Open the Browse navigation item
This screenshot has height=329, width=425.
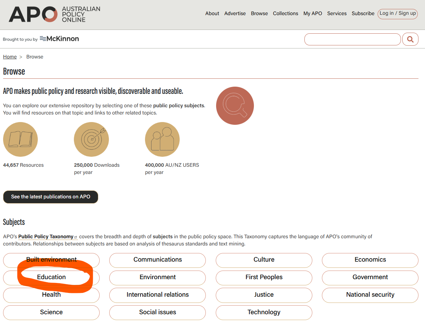259,13
